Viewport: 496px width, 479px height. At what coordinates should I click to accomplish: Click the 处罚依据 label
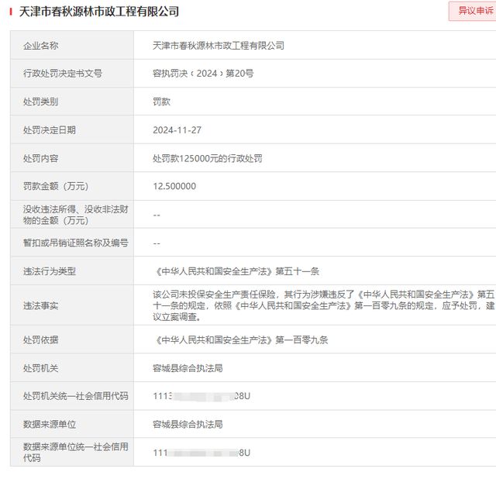(x=40, y=339)
